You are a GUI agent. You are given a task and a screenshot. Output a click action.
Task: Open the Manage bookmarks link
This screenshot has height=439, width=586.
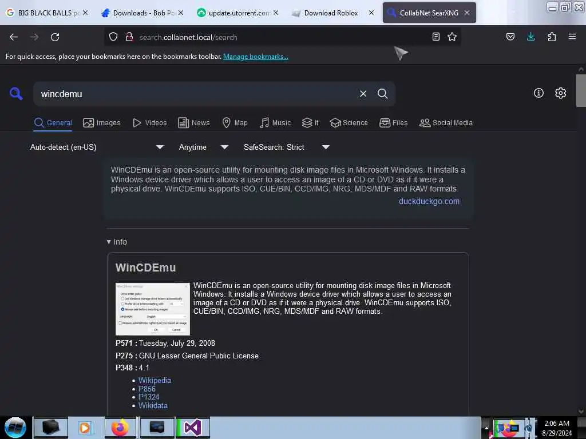click(x=256, y=57)
